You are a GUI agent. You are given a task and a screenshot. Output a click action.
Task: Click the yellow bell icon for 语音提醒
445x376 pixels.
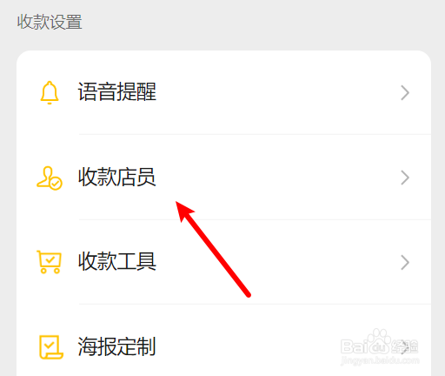[50, 92]
